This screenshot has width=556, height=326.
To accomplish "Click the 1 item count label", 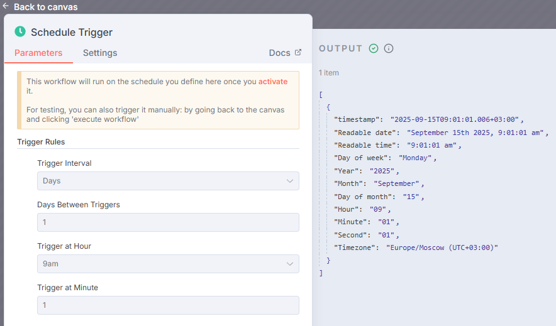I will pos(329,73).
